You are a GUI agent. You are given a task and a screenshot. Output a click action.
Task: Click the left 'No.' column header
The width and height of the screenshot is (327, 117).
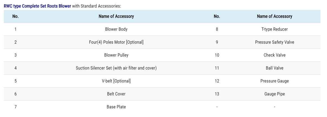coord(15,16)
